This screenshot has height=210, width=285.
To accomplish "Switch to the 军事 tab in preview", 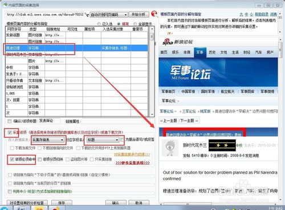I will point(200,52).
